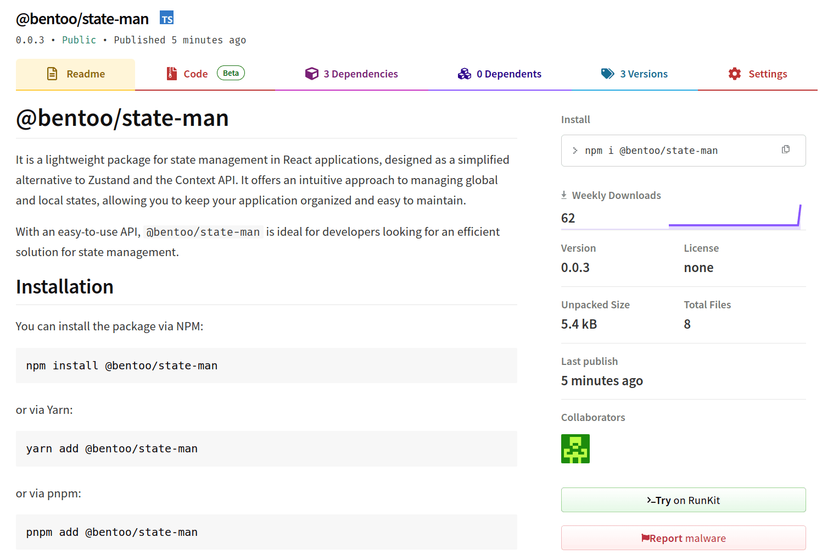833x554 pixels.
Task: Click the Try on RunKit button
Action: pos(683,500)
